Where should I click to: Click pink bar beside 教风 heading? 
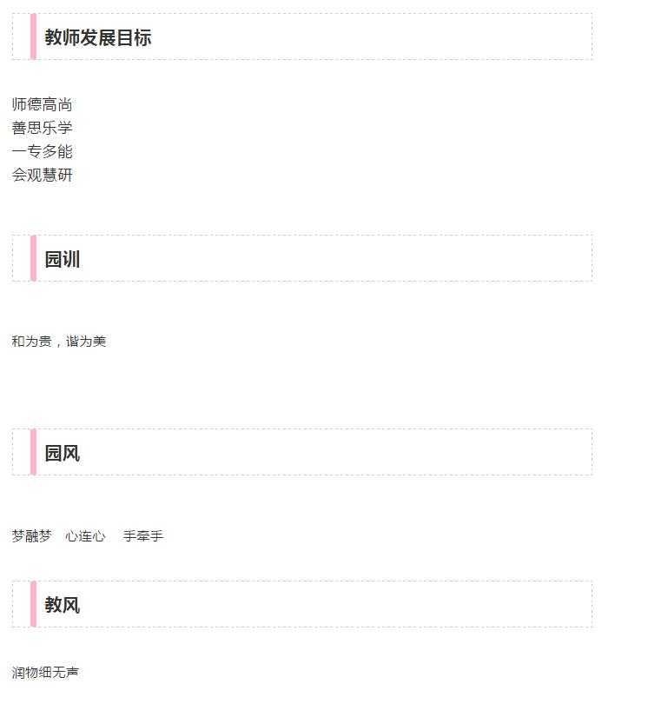(x=33, y=604)
